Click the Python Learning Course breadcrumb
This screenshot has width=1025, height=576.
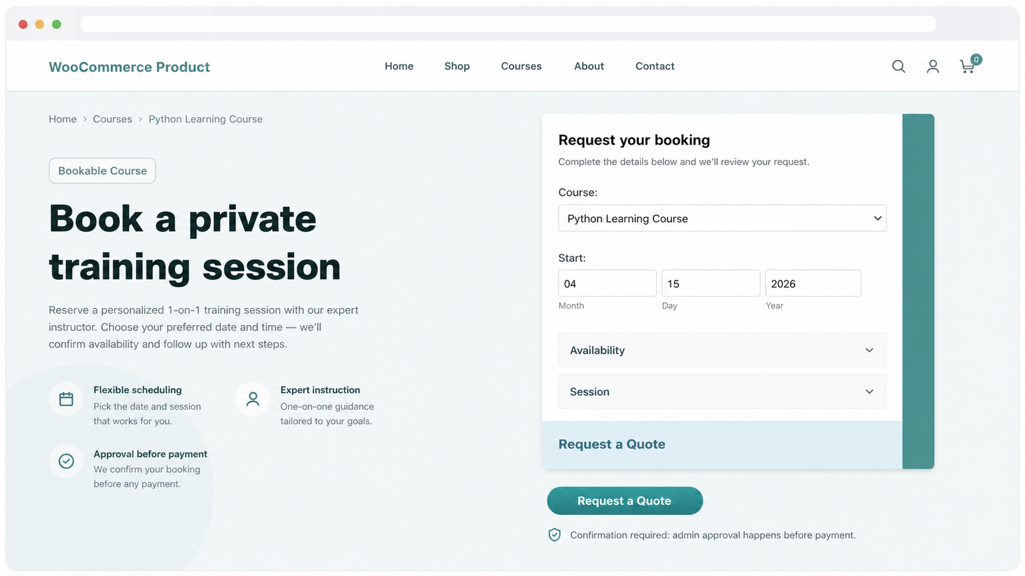[x=206, y=119]
